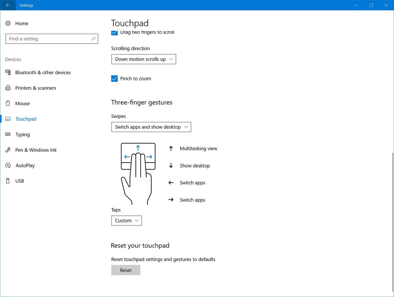The height and width of the screenshot is (297, 394).
Task: Click the Multitasking view label
Action: pyautogui.click(x=198, y=148)
